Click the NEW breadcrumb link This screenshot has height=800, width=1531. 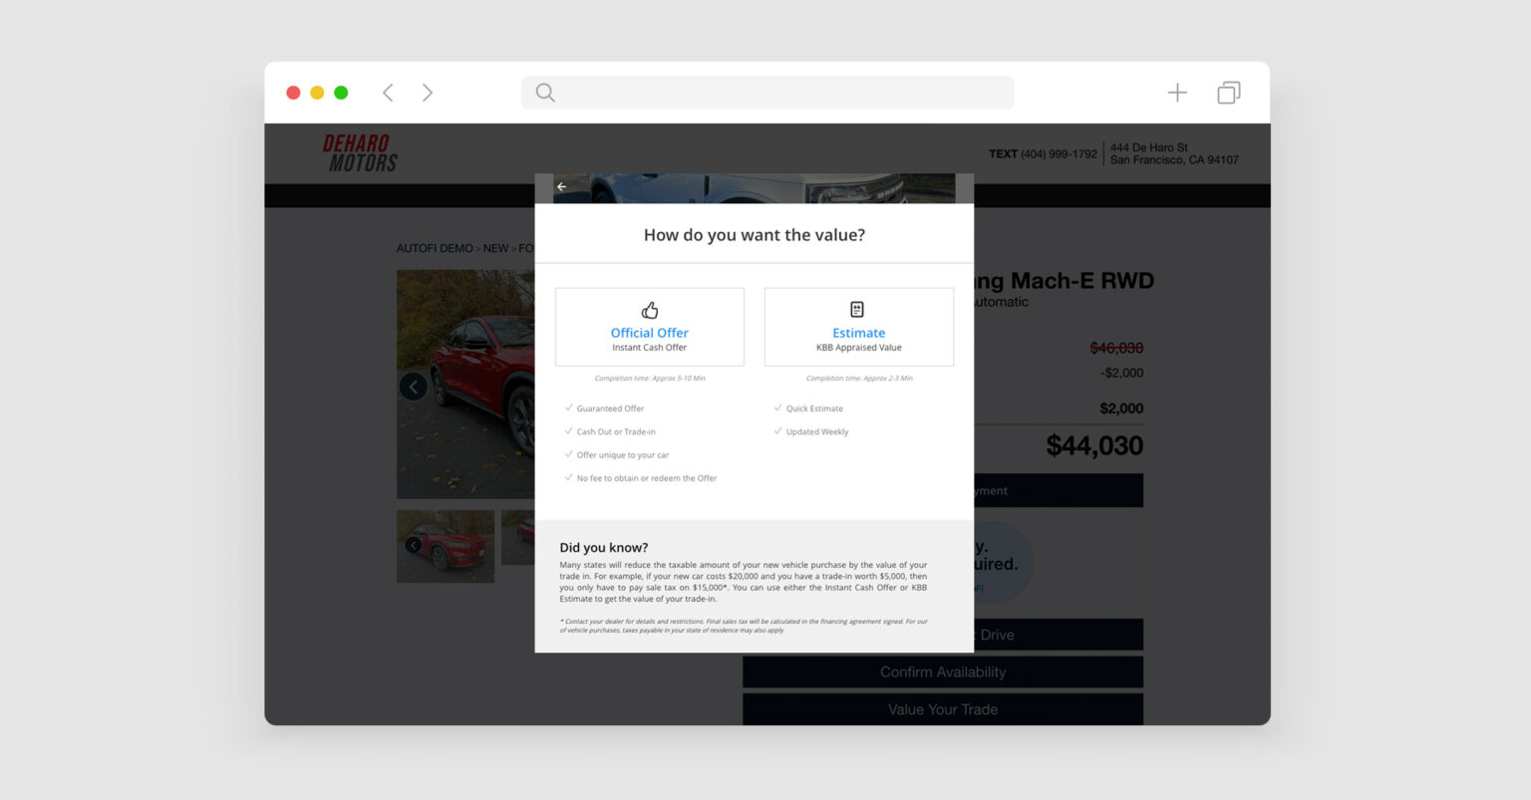pyautogui.click(x=495, y=248)
